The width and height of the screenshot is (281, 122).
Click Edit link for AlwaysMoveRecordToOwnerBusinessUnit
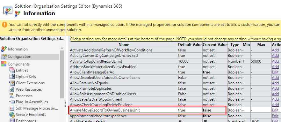tap(275, 110)
